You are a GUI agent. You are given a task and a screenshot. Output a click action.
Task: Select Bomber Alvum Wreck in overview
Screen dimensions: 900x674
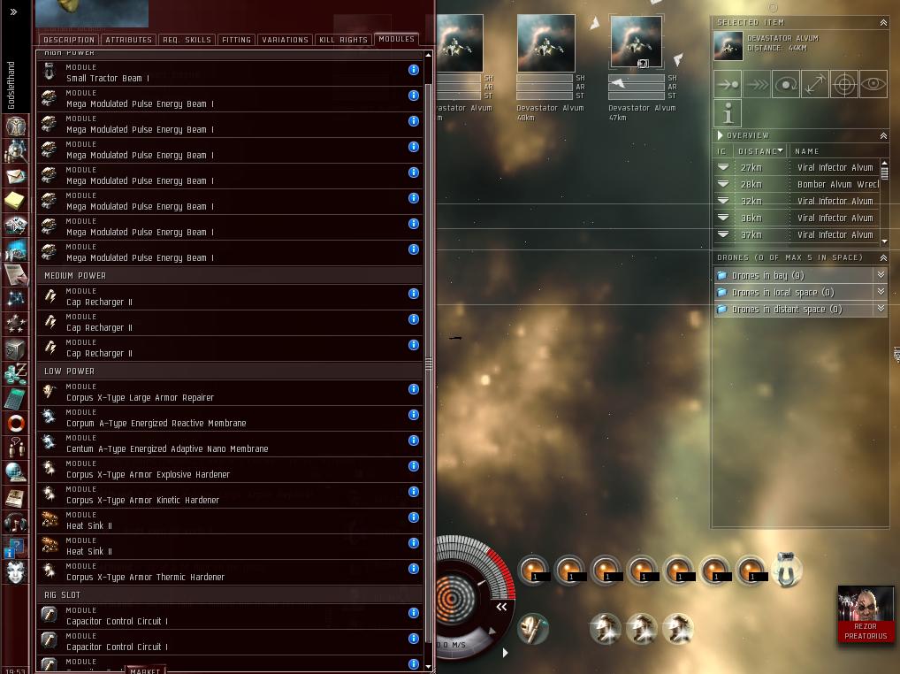click(797, 184)
